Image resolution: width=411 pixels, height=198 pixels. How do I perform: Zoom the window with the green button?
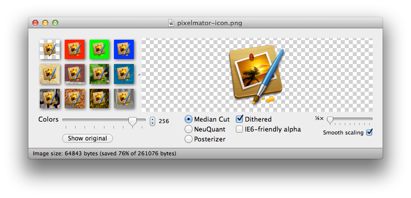(55, 23)
